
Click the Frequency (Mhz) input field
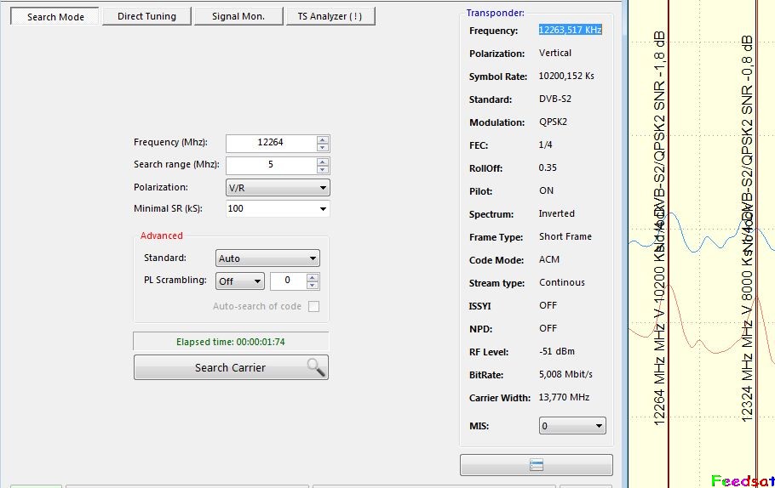pos(271,143)
